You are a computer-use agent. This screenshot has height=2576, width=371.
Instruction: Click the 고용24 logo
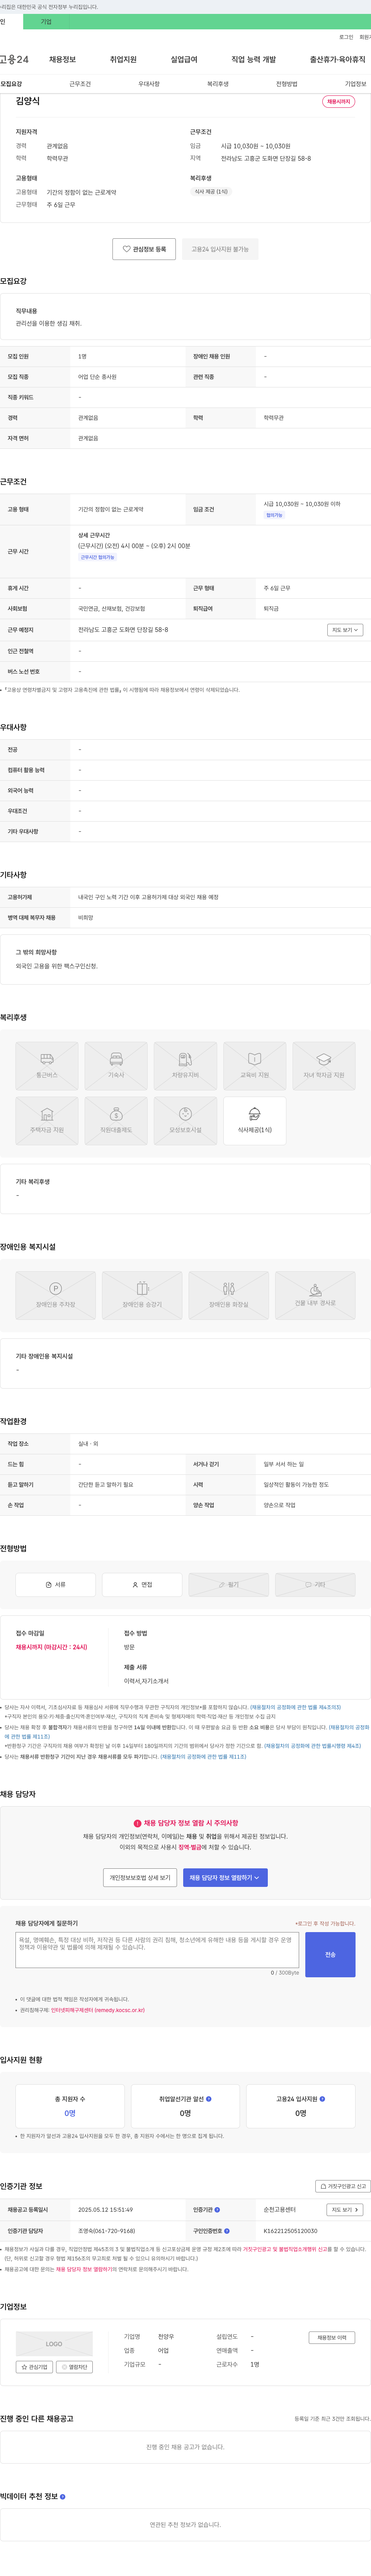tap(14, 60)
